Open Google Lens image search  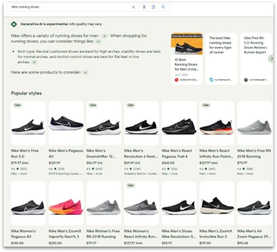153,7
